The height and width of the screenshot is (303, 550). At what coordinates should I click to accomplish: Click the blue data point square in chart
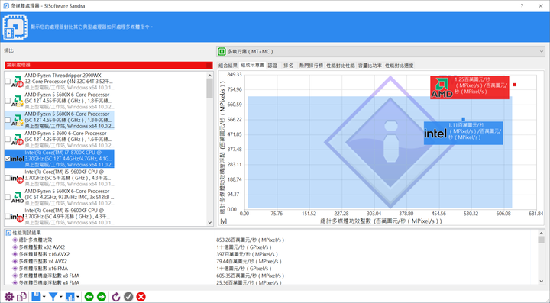tap(464, 119)
